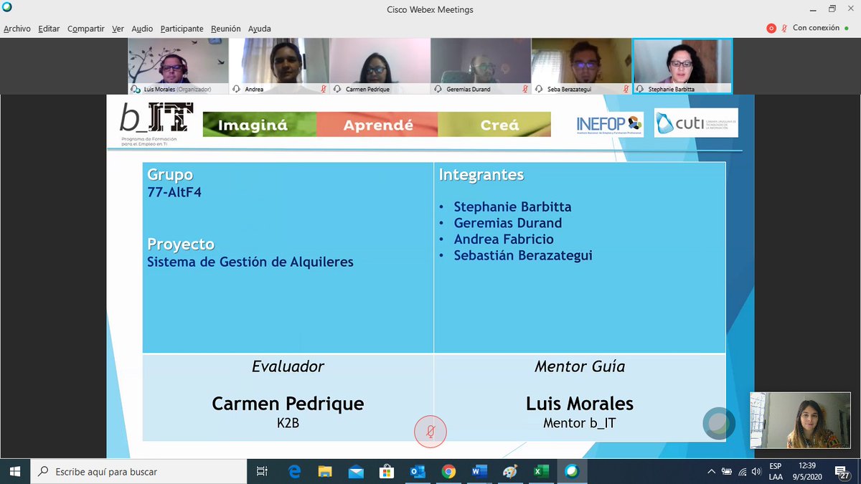The height and width of the screenshot is (484, 861).
Task: Open the Ayuda menu
Action: pyautogui.click(x=259, y=29)
